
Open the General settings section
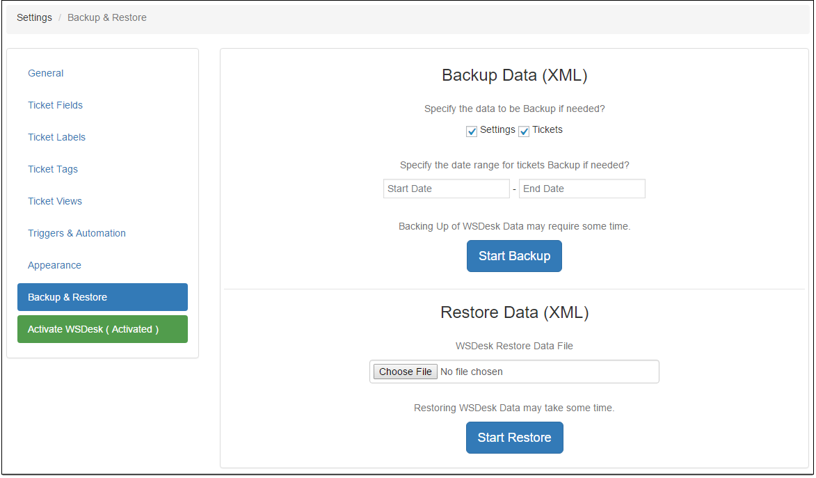tap(45, 73)
